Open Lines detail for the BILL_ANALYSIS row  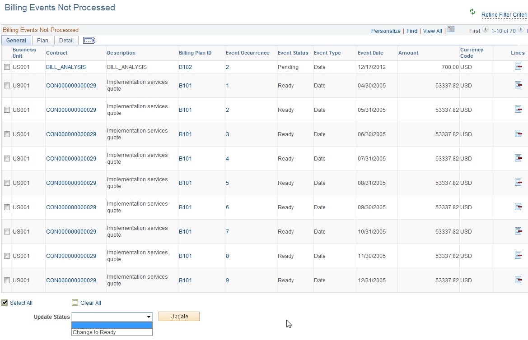(x=519, y=66)
